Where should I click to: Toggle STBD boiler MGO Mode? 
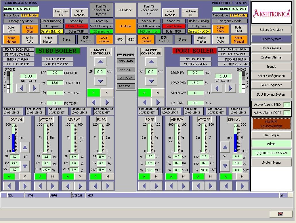pyautogui.click(x=12, y=15)
